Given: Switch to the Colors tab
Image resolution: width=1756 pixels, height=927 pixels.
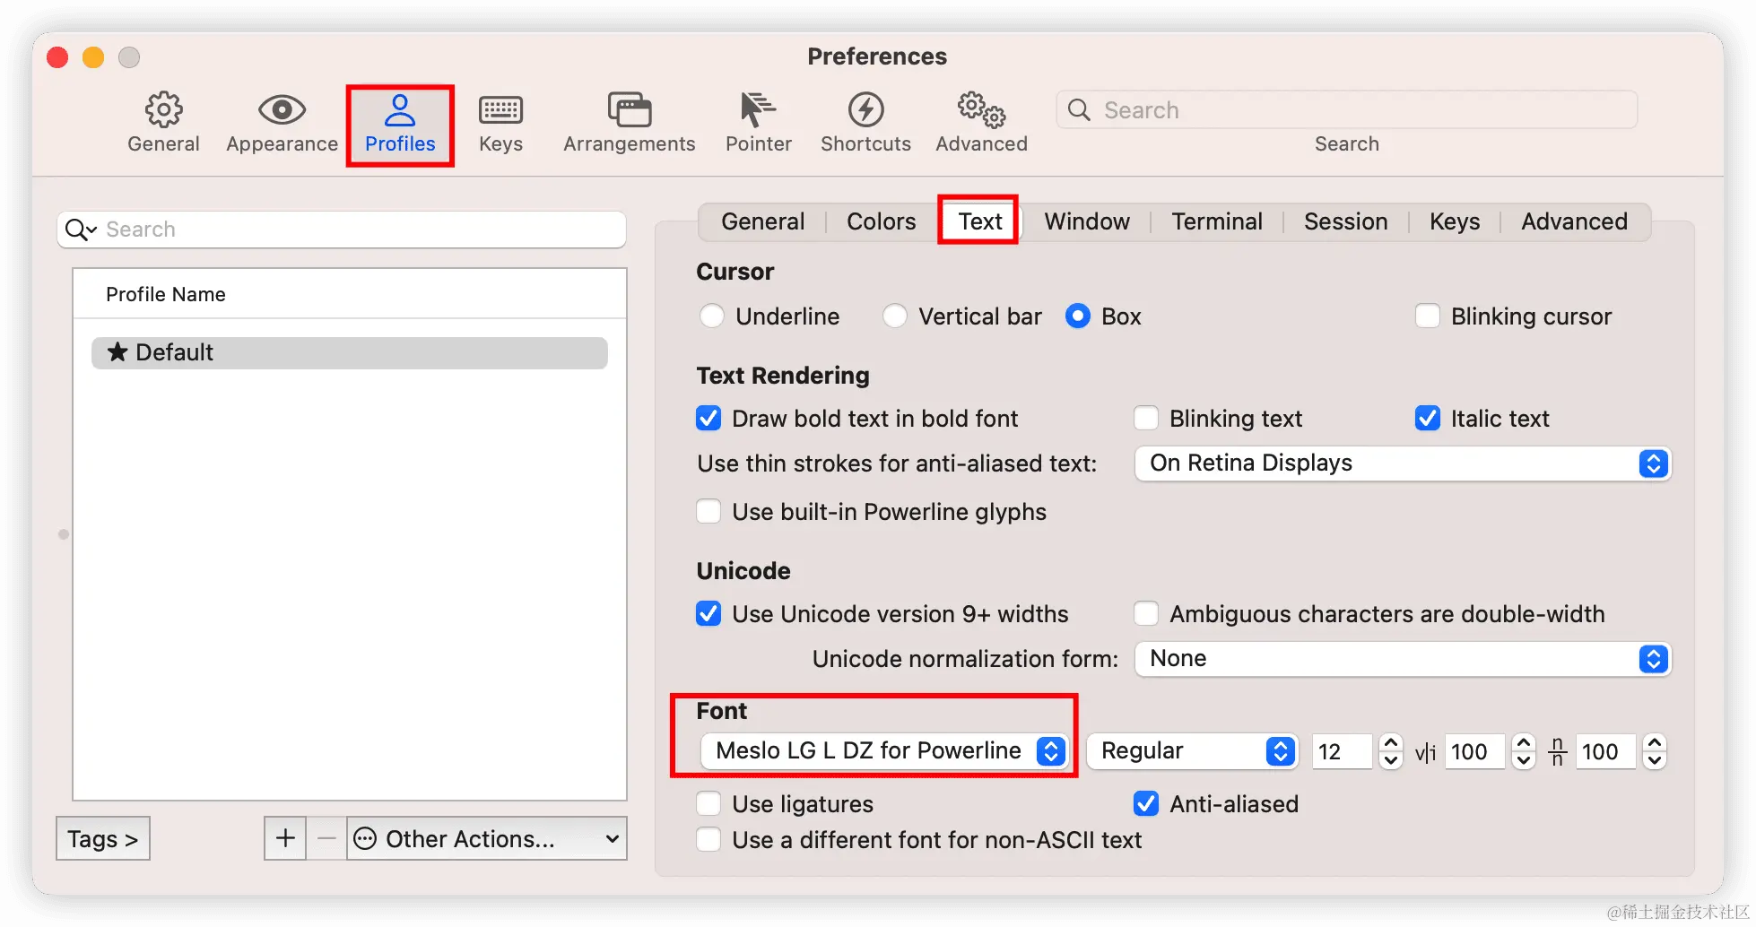Looking at the screenshot, I should 881,221.
